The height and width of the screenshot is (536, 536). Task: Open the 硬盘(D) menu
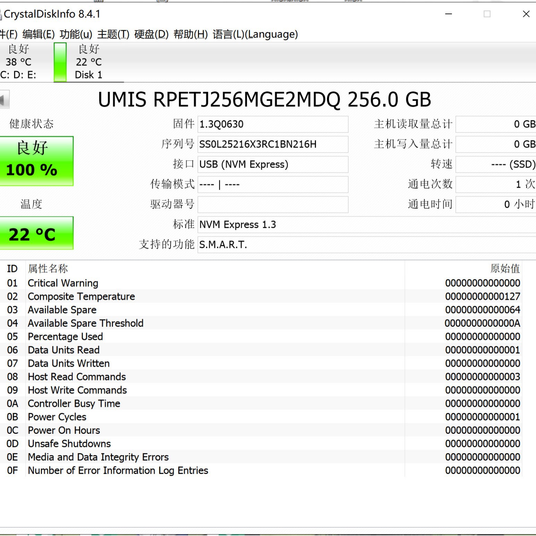click(151, 34)
